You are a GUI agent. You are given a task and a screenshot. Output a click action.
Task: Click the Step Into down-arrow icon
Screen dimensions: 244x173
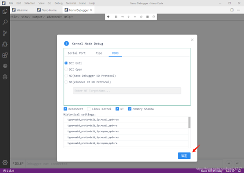tap(128, 17)
